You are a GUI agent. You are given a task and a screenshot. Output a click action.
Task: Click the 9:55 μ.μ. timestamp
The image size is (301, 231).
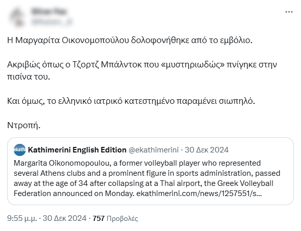coord(22,218)
